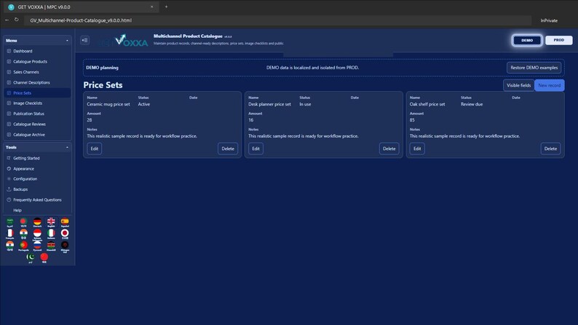
Task: Open Catalogue Products
Action: pyautogui.click(x=37, y=62)
